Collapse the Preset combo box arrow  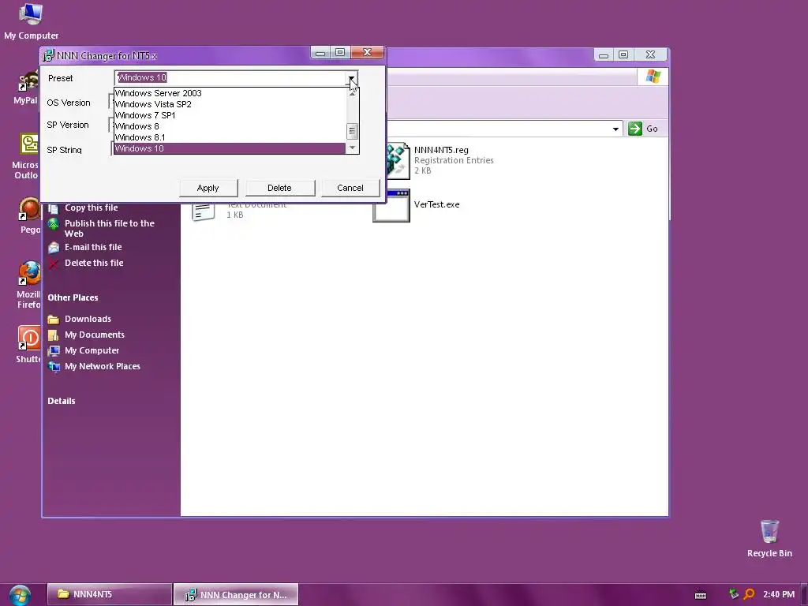coord(351,78)
